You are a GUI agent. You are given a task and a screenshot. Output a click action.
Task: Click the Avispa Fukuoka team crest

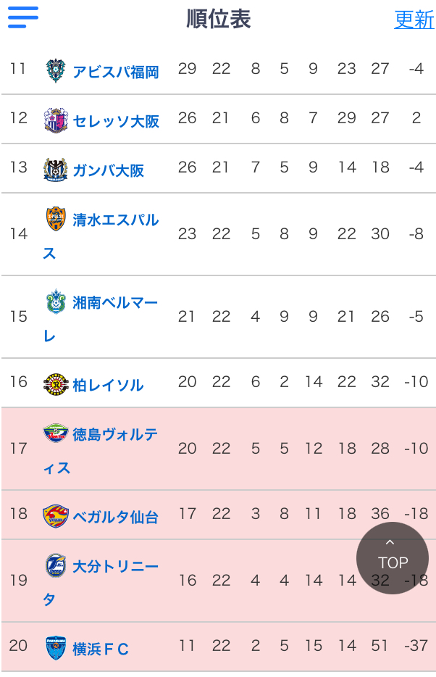pyautogui.click(x=56, y=70)
